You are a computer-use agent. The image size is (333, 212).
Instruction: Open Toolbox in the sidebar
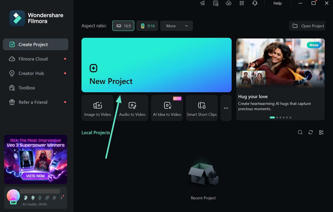[x=36, y=88]
